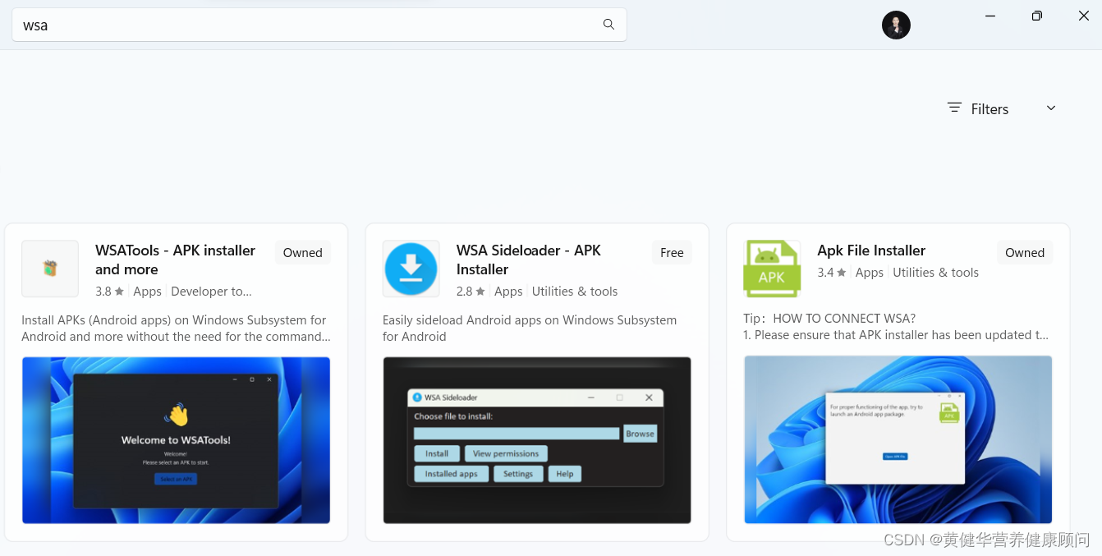
Task: Click the 3.4 star rating on Apk File Installer
Action: (x=832, y=273)
